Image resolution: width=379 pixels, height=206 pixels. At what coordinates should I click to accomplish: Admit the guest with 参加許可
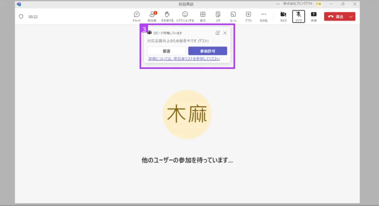point(208,51)
